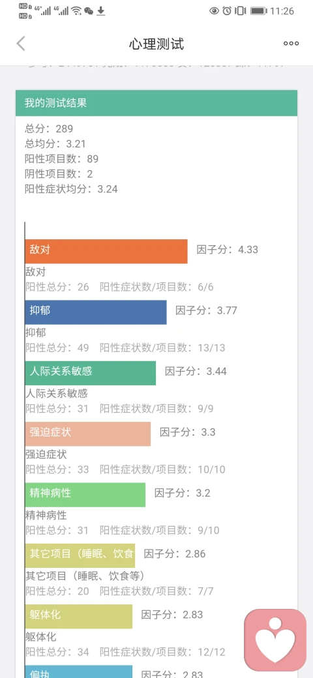
Task: Tap the 心理测试 page title
Action: point(156,44)
